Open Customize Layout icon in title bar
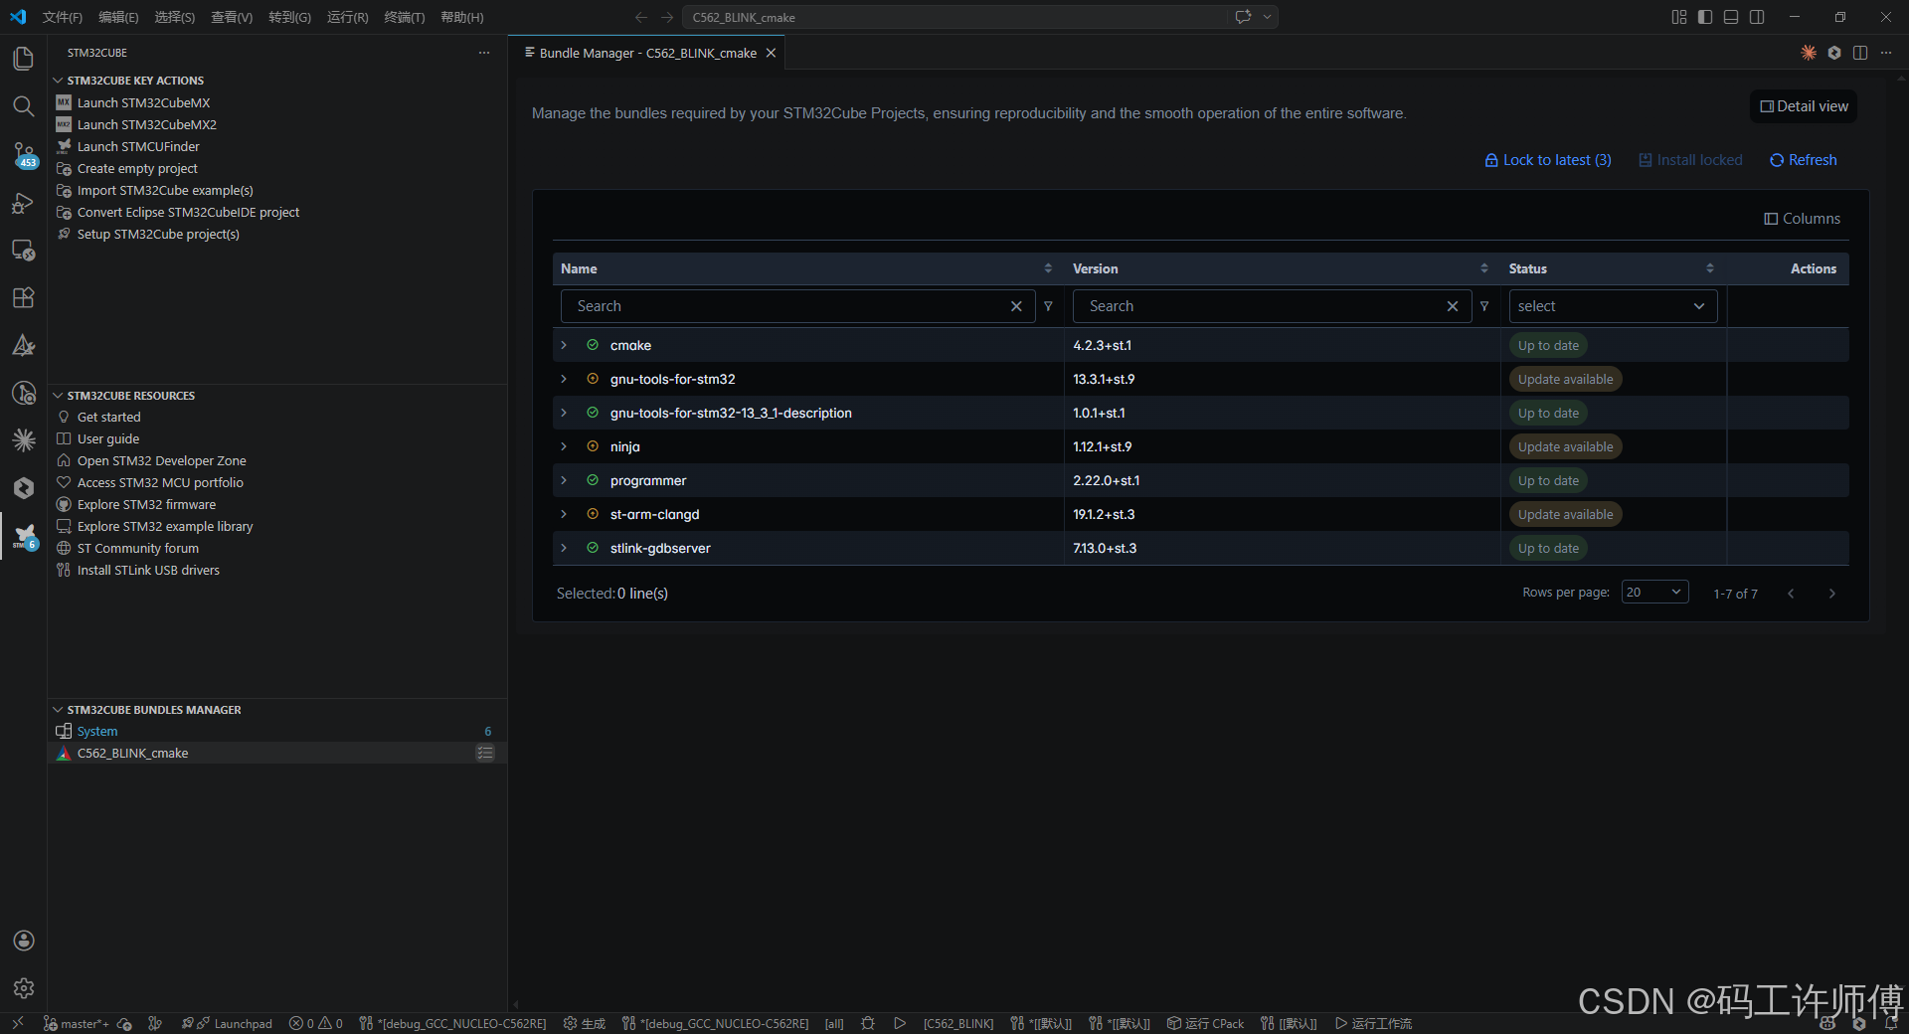Screen dimensions: 1909x1034 [x=1679, y=17]
